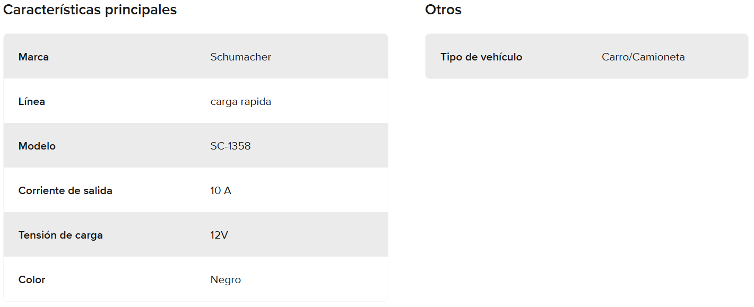Click empty space in the Tensión de carga row

coord(329,235)
